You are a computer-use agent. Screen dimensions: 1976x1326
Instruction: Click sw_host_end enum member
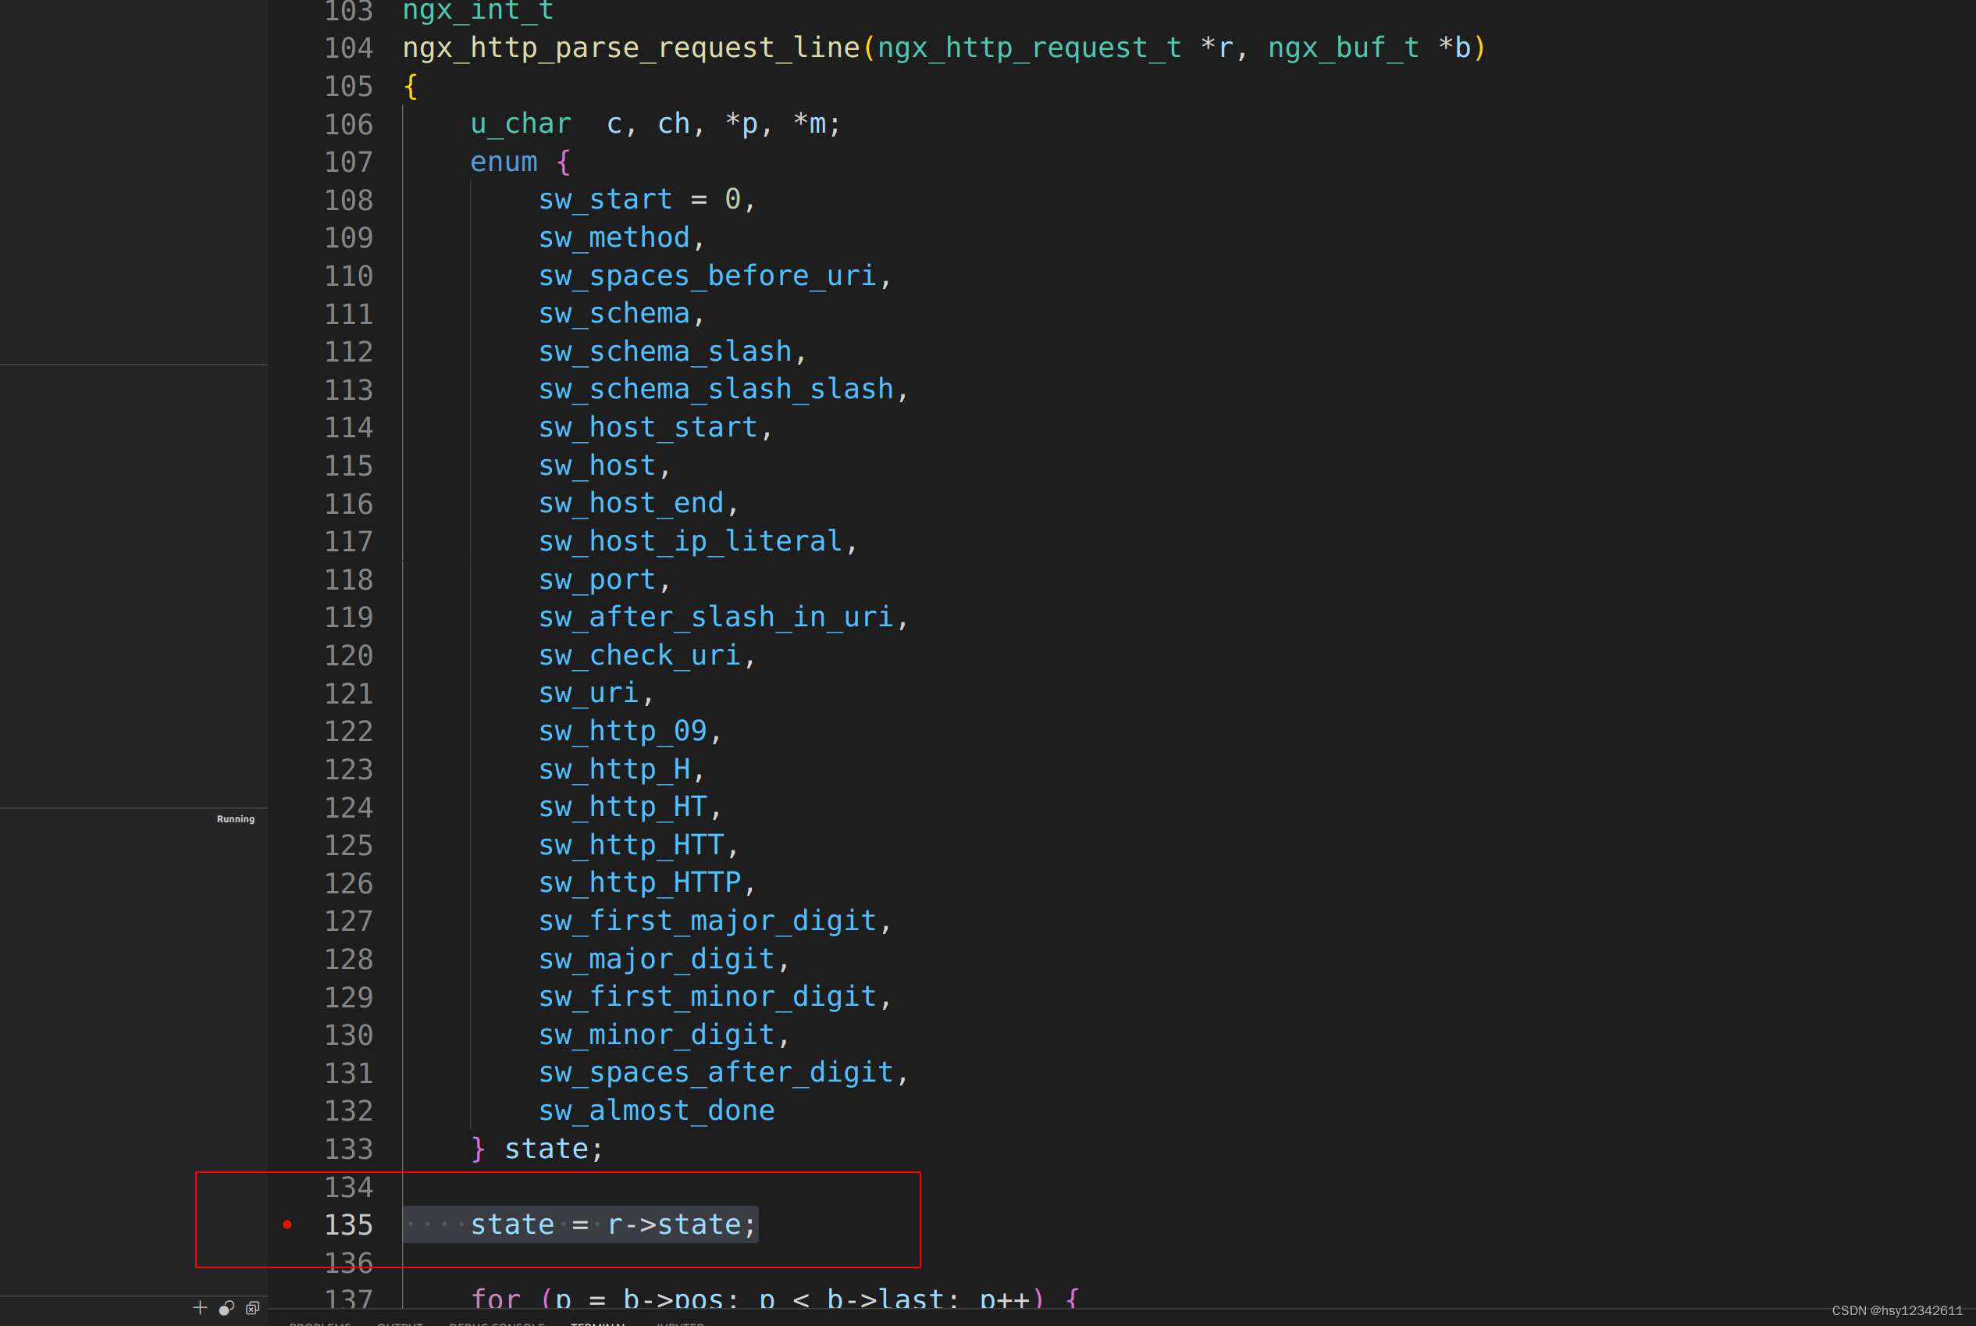[x=631, y=503]
